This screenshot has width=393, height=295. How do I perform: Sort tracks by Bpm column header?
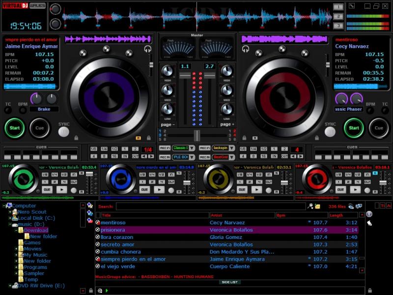(x=302, y=215)
